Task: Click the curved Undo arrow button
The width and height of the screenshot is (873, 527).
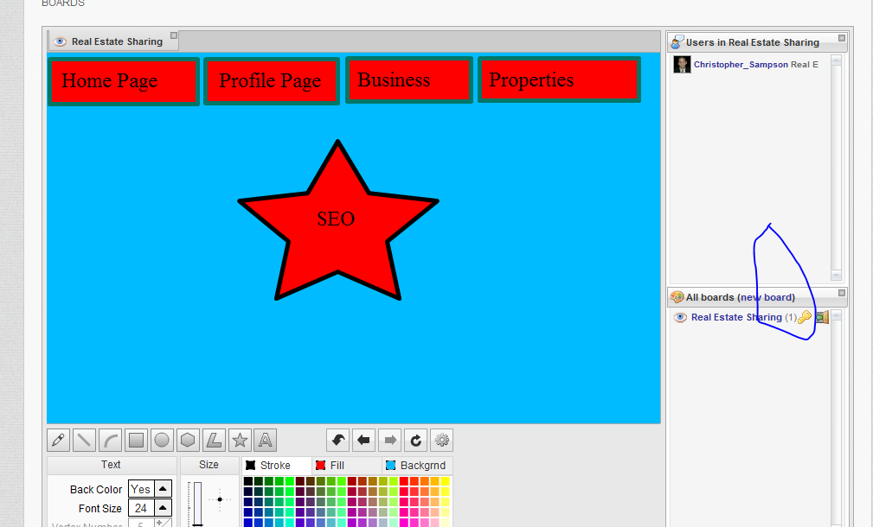Action: coord(338,441)
